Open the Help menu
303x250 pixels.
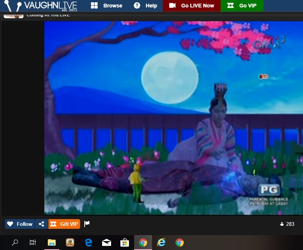click(145, 6)
